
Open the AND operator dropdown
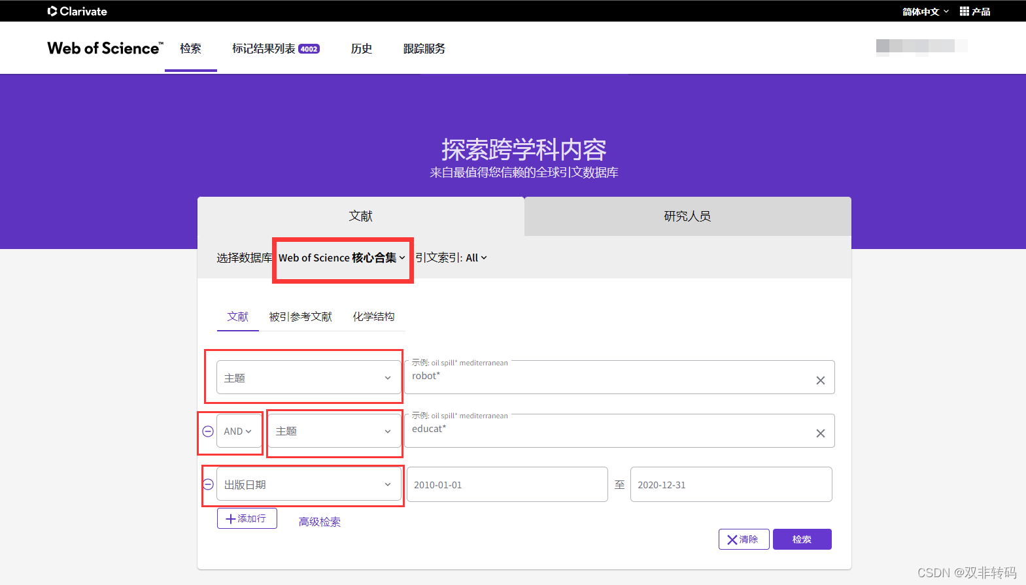tap(238, 431)
